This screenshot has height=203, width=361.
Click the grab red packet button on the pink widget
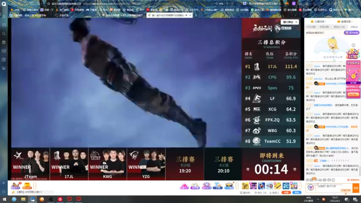pyautogui.click(x=353, y=94)
